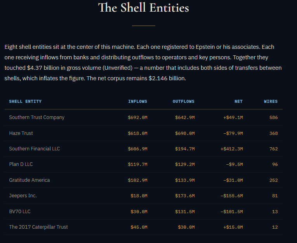
Task: Click the Shell Entity column header
Action: (25, 102)
